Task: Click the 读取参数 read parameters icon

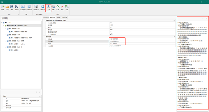Action: pos(36,7)
